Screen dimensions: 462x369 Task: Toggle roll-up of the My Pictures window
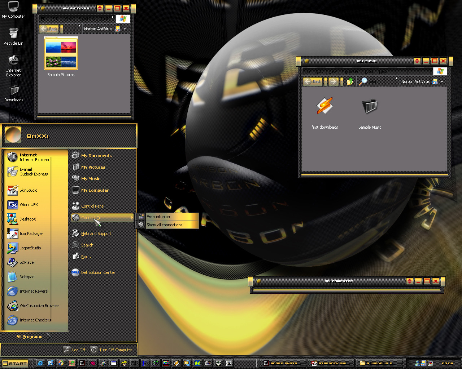click(100, 8)
